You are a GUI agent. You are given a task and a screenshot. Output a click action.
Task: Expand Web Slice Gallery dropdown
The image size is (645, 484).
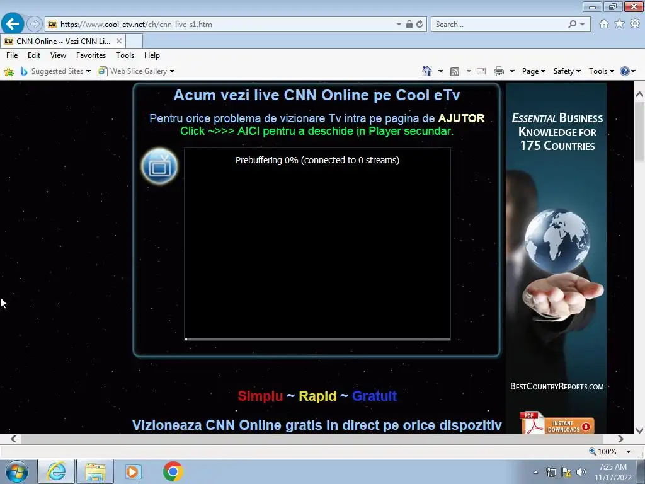[x=172, y=72]
